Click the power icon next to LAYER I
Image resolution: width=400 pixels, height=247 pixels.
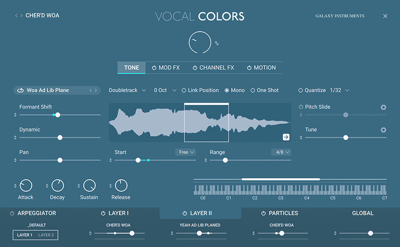[x=103, y=213]
